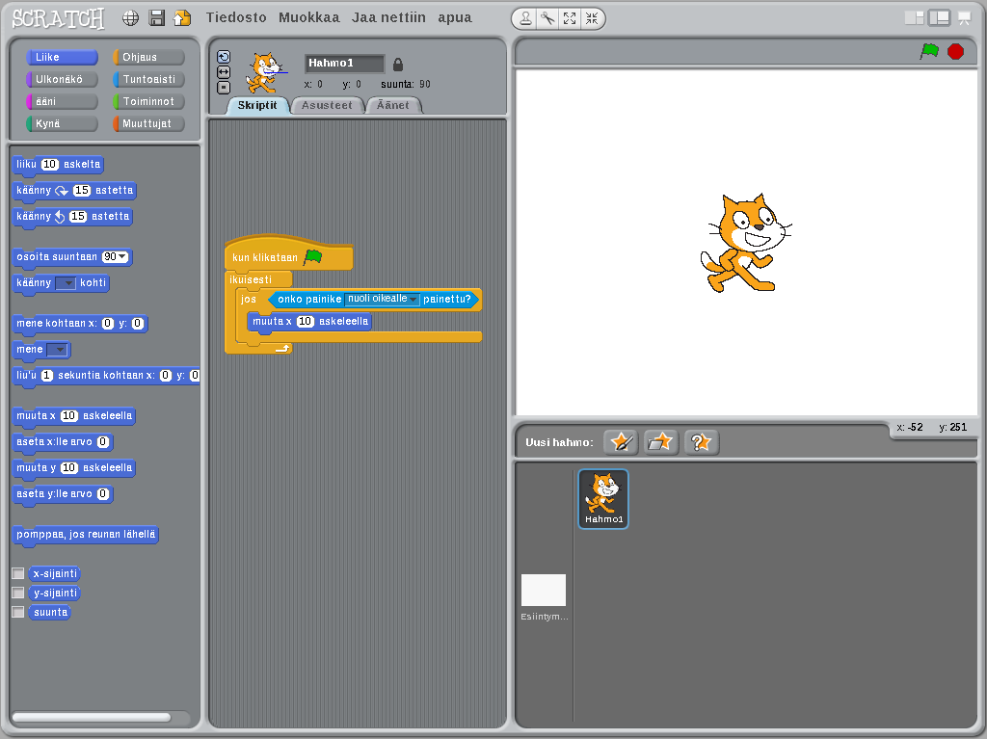This screenshot has height=739, width=987.
Task: Click the red stop sign button
Action: point(955,51)
